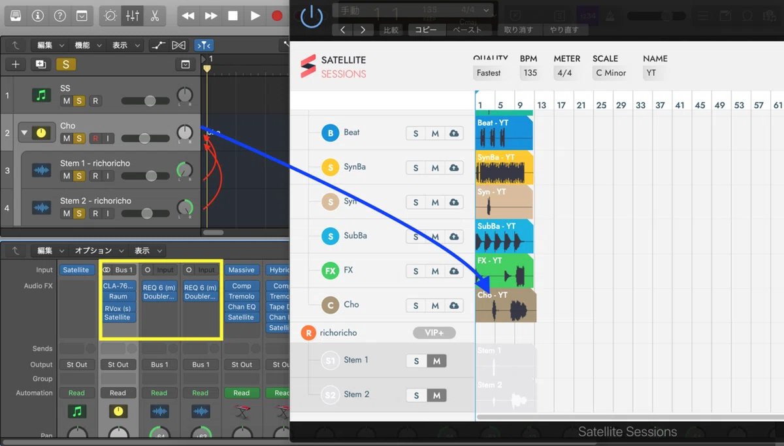The width and height of the screenshot is (784, 446).
Task: Open the RVox (s) plugin slot
Action: point(118,308)
